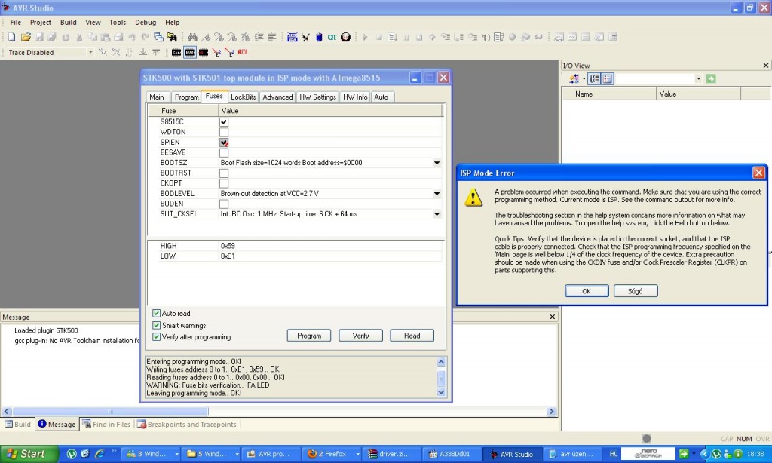The width and height of the screenshot is (772, 463).
Task: Click the round face icon in toolbar
Action: pos(345,37)
